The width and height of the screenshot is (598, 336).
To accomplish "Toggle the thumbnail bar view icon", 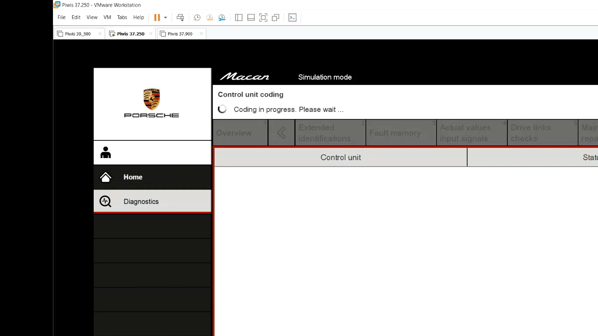I will pyautogui.click(x=251, y=17).
